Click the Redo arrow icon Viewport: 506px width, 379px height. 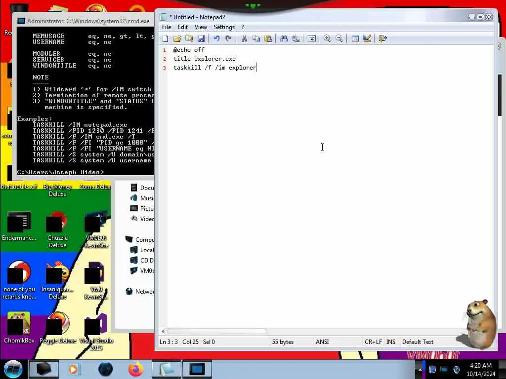pyautogui.click(x=228, y=38)
